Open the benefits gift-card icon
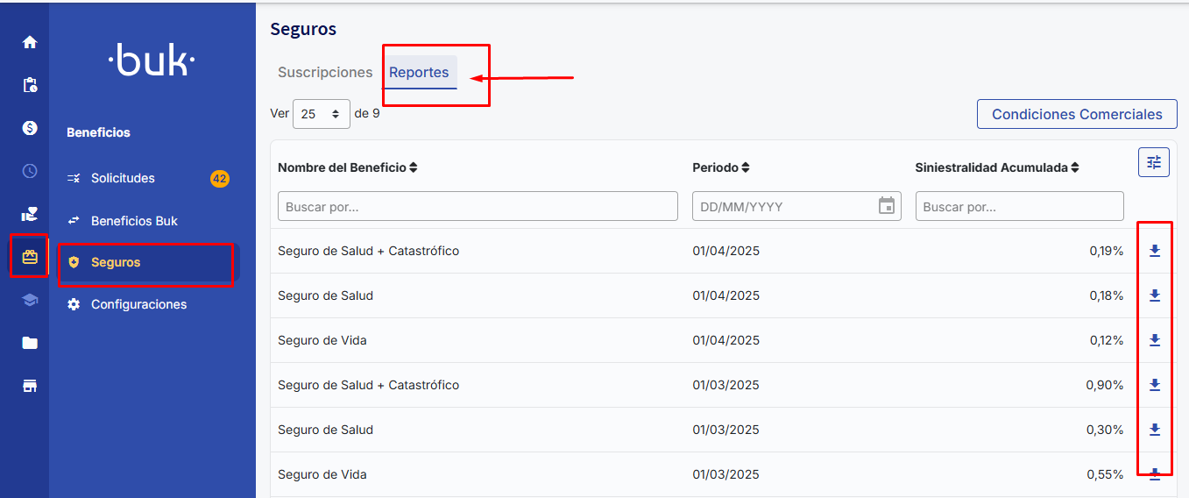 pyautogui.click(x=30, y=257)
